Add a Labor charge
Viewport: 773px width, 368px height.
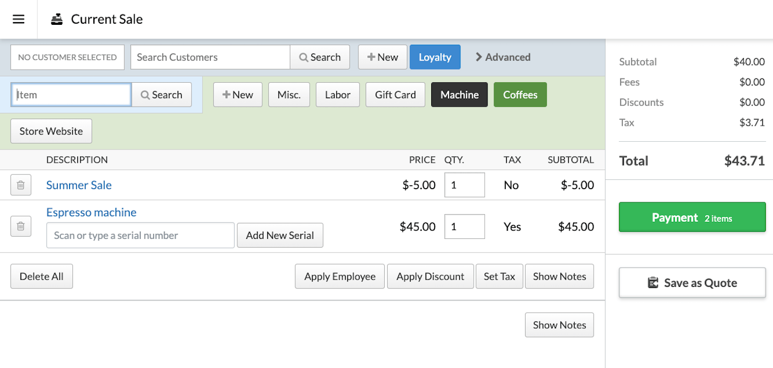point(338,95)
